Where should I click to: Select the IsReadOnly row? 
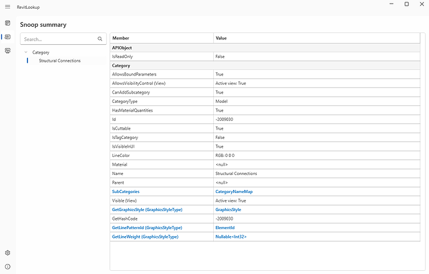pyautogui.click(x=265, y=57)
